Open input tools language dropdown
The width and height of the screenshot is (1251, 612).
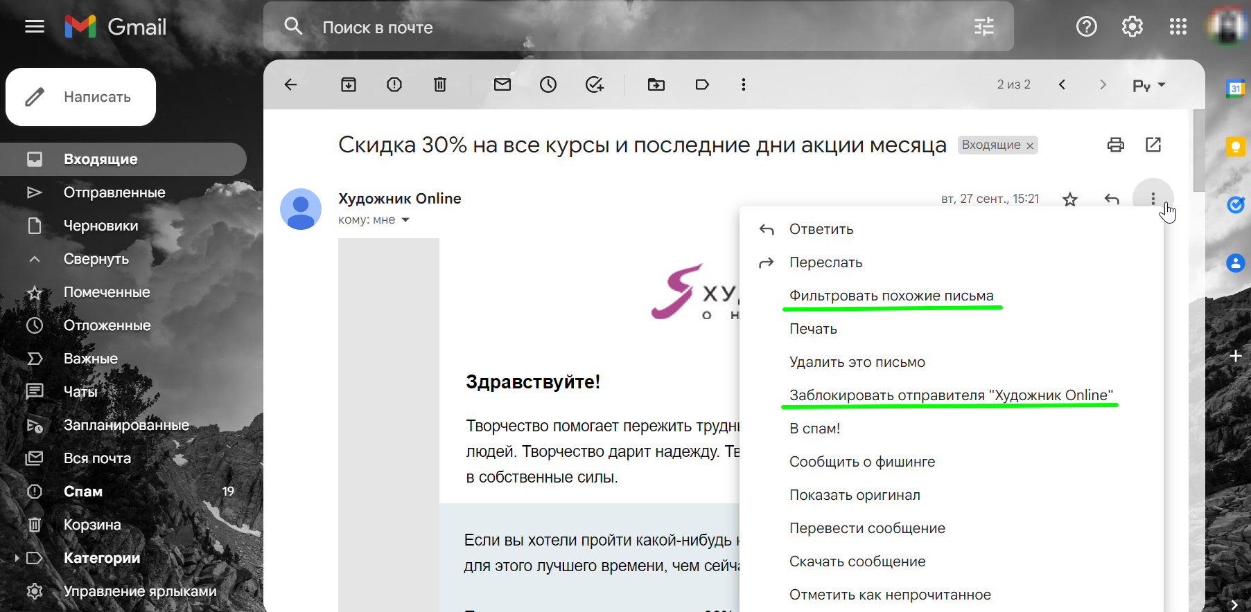[x=1149, y=85]
